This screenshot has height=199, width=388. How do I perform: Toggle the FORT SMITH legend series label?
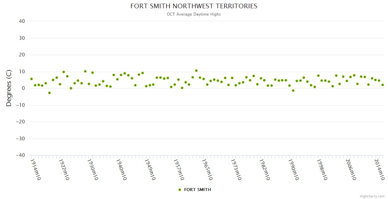click(197, 190)
